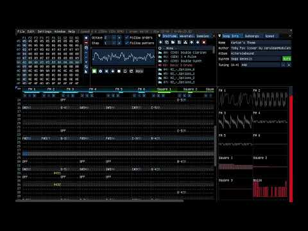Click the Album input field
The image size is (308, 231).
coord(261,53)
